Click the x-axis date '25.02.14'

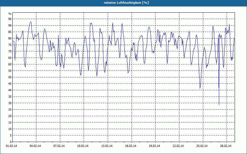coord(202,146)
